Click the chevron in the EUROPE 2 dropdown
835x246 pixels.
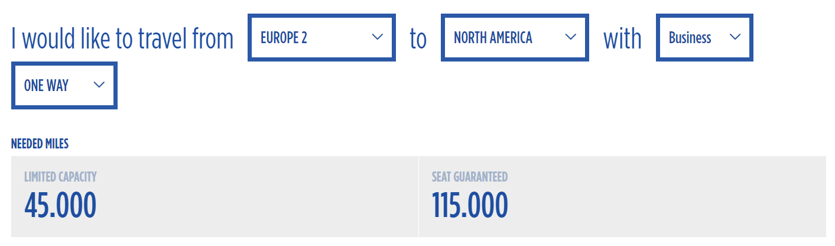378,37
